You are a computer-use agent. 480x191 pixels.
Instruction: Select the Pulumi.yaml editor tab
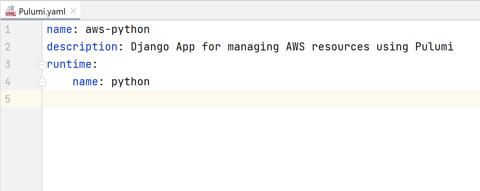40,11
